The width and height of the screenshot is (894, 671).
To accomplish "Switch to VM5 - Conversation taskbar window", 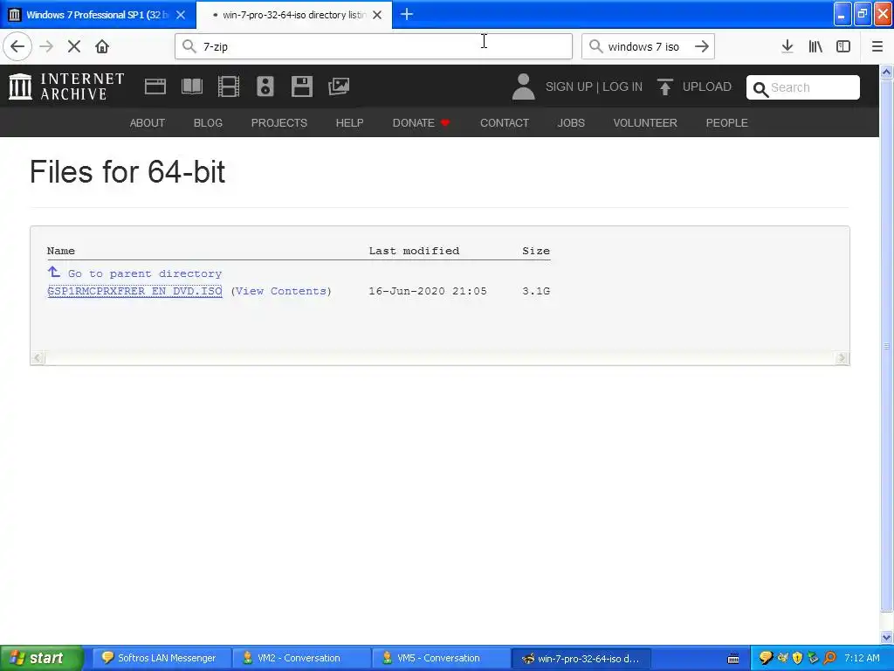I will click(440, 658).
